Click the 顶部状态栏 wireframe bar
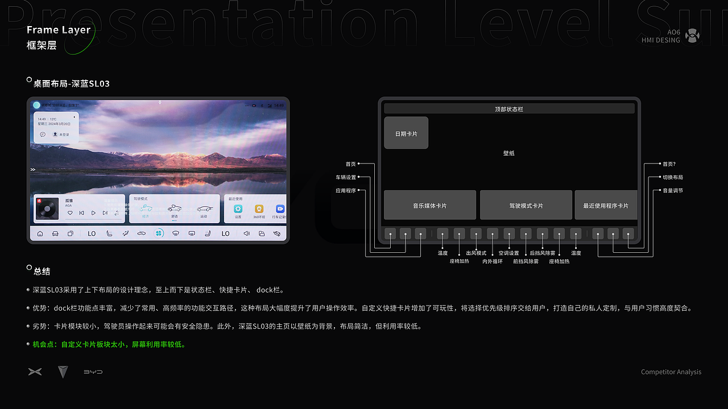728x409 pixels. [509, 108]
